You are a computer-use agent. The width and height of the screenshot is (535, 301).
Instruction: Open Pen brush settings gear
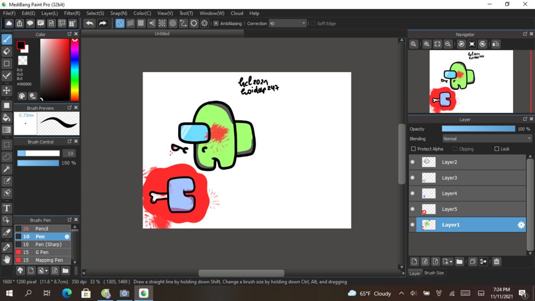click(67, 237)
